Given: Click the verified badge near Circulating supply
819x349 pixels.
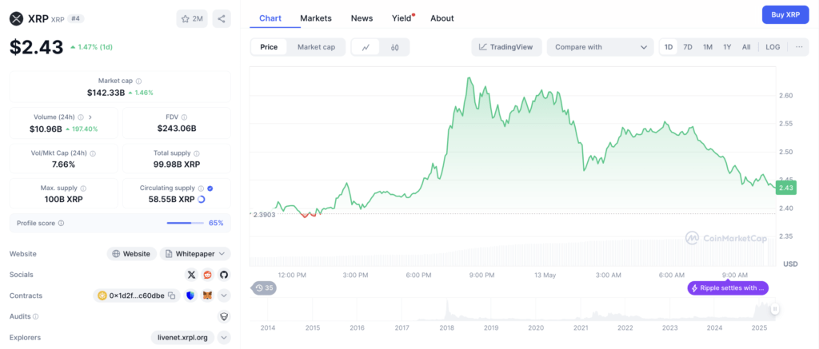Looking at the screenshot, I should (x=210, y=188).
